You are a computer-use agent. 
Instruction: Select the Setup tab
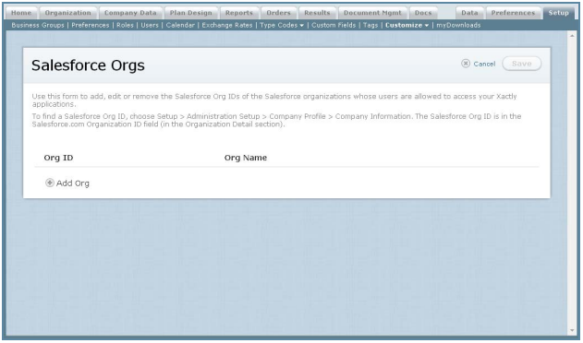(x=558, y=13)
